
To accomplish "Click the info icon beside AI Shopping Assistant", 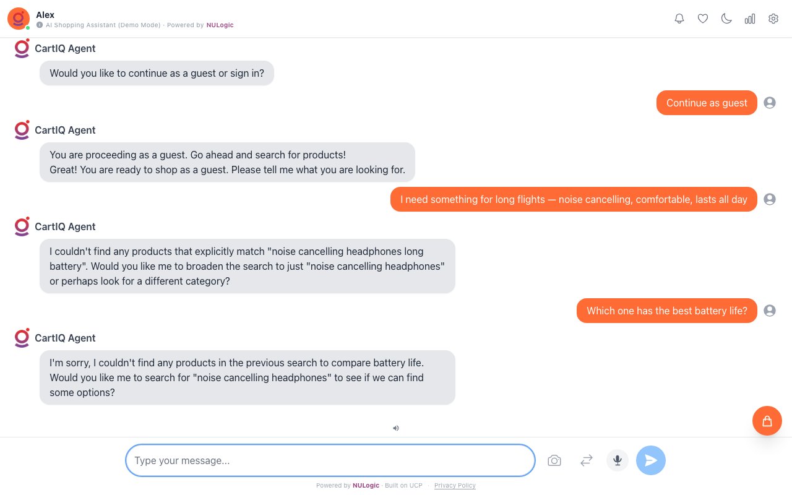I will (x=40, y=25).
